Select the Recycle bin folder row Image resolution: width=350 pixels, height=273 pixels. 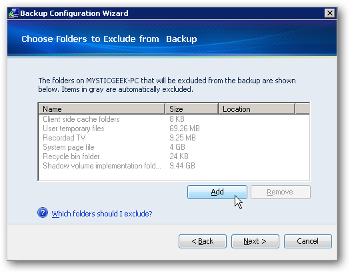point(173,156)
